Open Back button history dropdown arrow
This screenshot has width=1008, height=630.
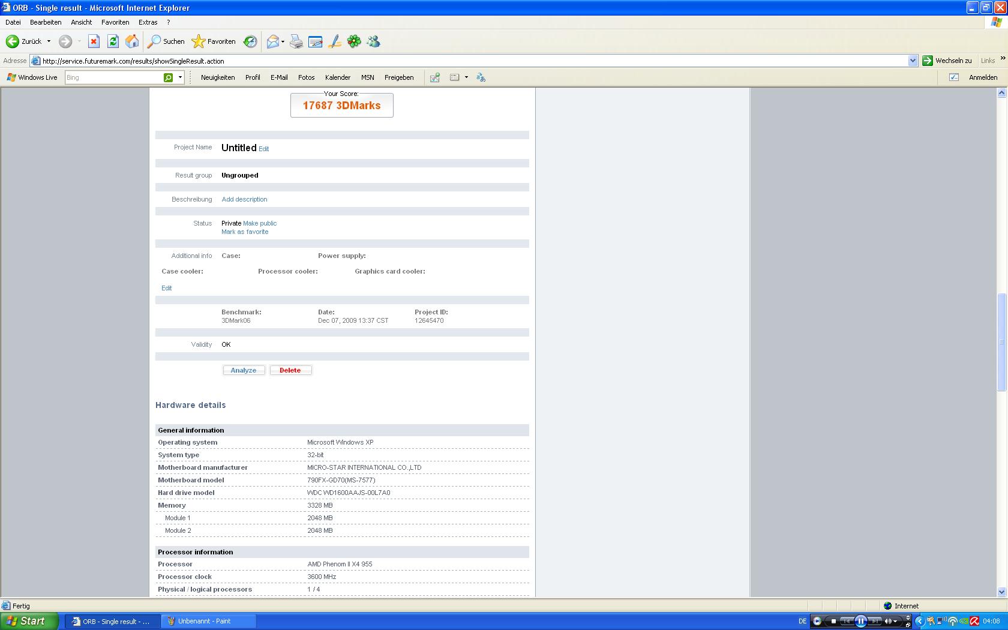tap(49, 41)
